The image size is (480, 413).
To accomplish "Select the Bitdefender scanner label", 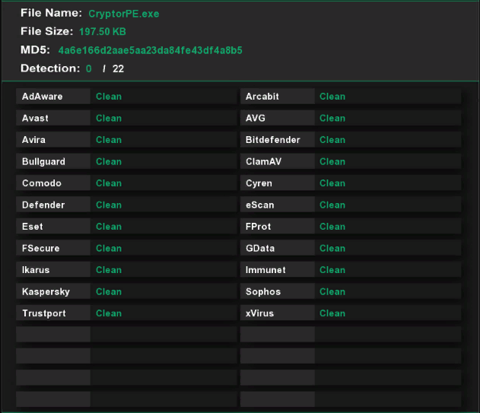I will pos(273,140).
